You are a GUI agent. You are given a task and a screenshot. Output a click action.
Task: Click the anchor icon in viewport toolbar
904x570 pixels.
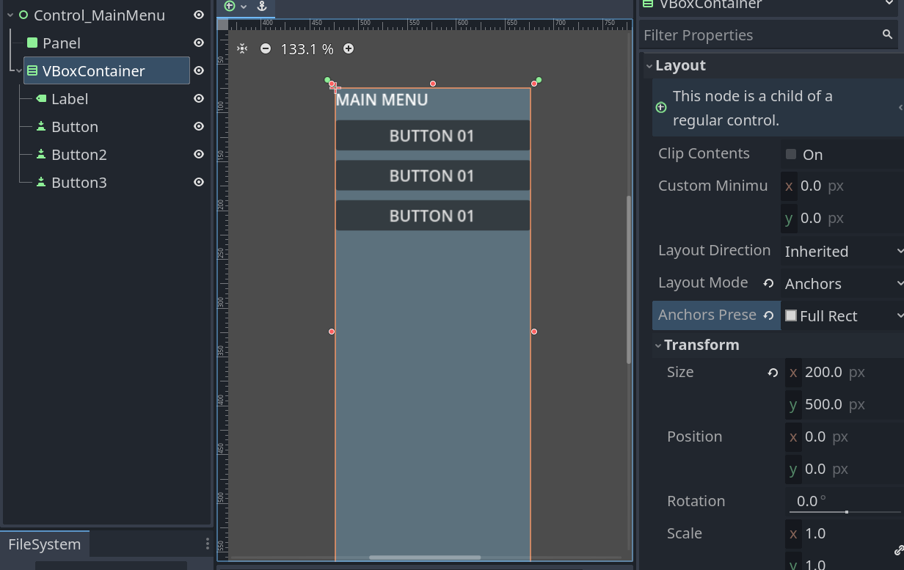click(262, 7)
